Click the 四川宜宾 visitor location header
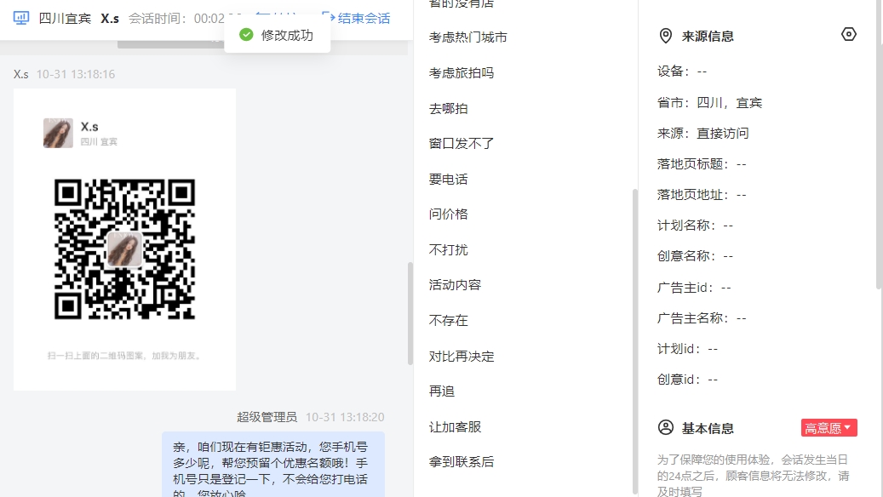The image size is (883, 497). [65, 18]
